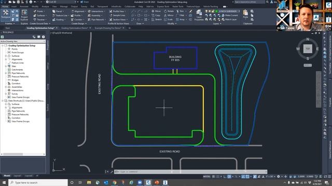
Task: Collapse the Data Shortcuts node
Action: 3,101
